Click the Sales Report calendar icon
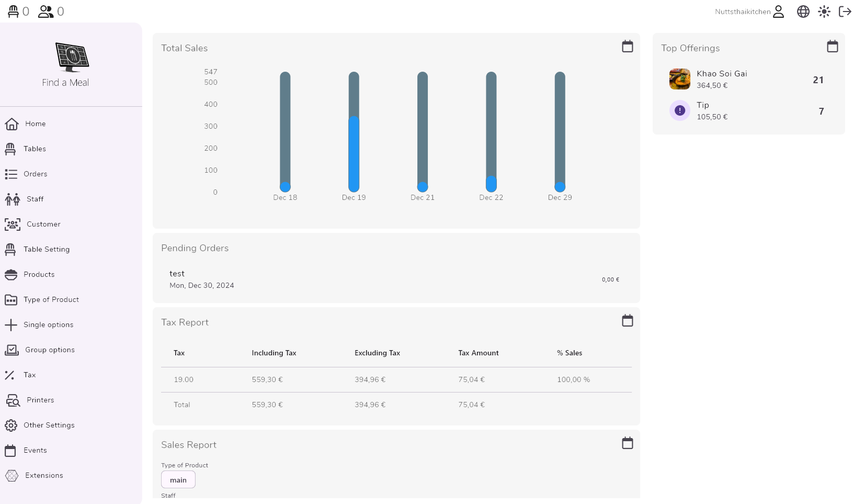This screenshot has height=504, width=853. [x=627, y=443]
